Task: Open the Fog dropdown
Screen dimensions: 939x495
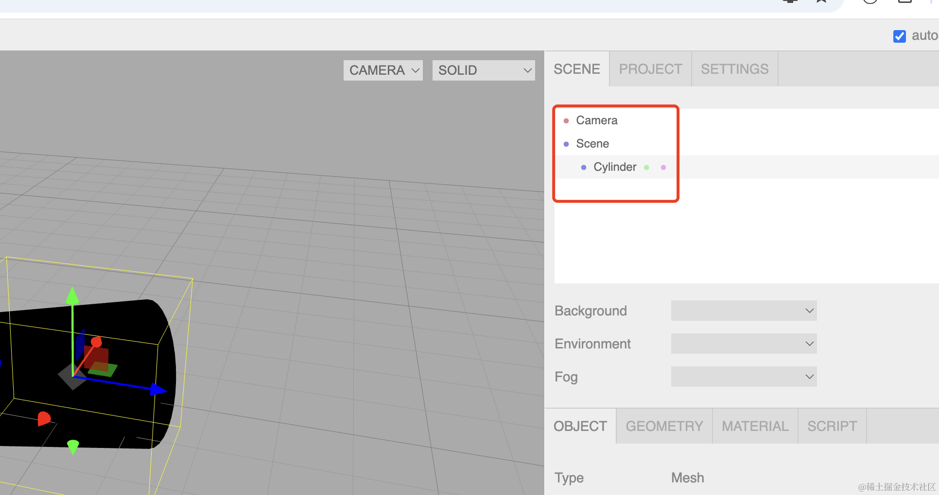Action: coord(744,377)
